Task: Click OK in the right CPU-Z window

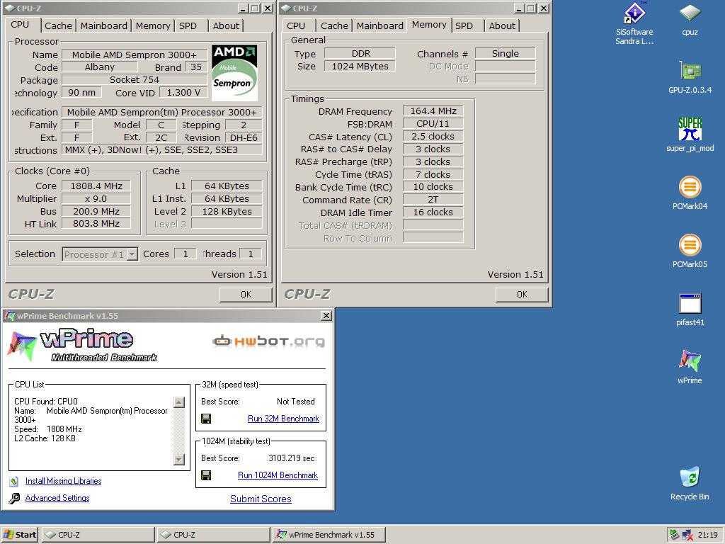Action: [x=522, y=295]
